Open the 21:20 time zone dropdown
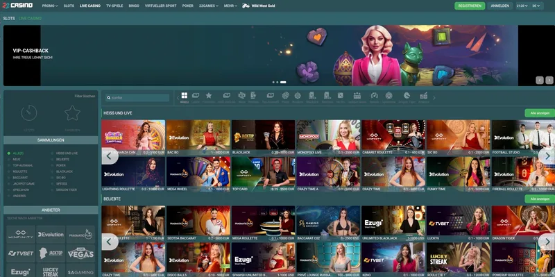 pyautogui.click(x=522, y=6)
